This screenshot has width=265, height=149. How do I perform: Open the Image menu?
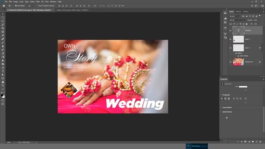[16, 2]
